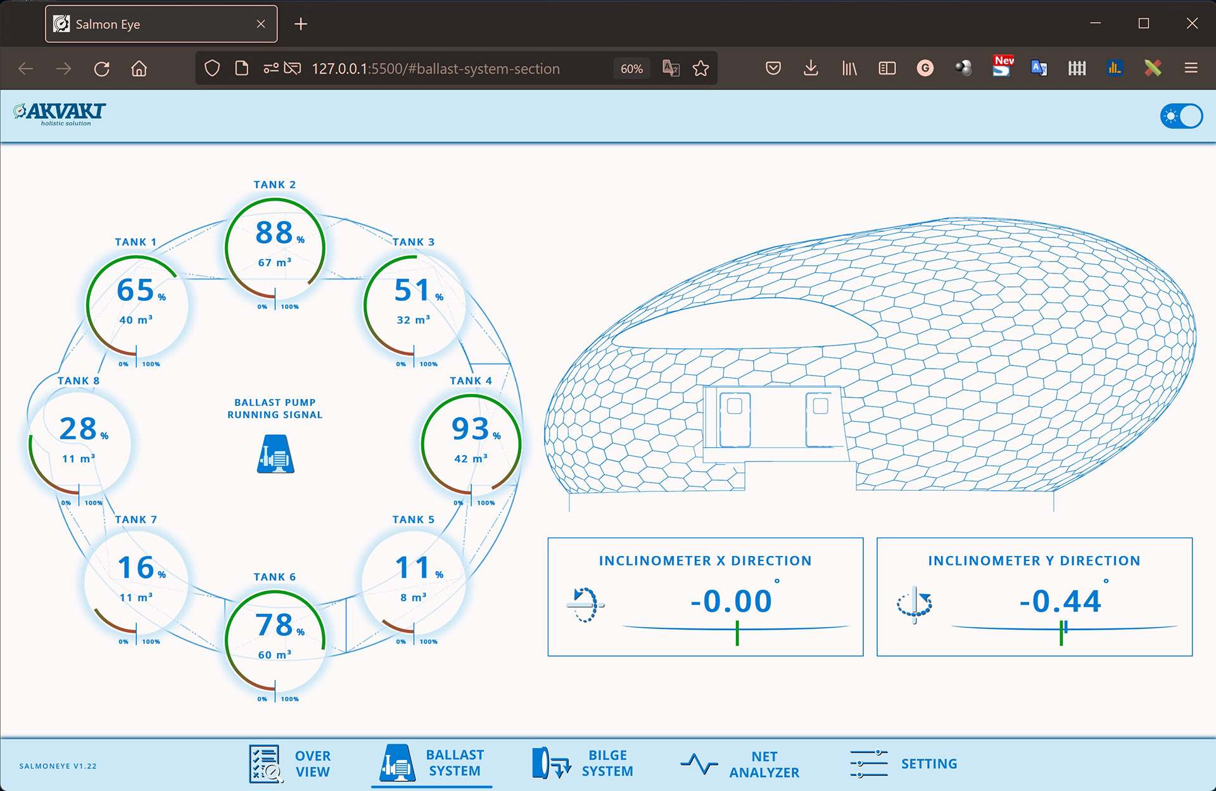Toggle the browser sidebar view

pos(887,68)
